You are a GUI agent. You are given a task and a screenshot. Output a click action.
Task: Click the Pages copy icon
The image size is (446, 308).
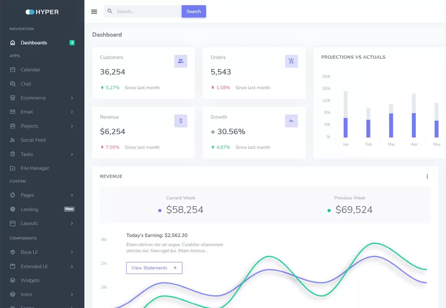tap(13, 195)
